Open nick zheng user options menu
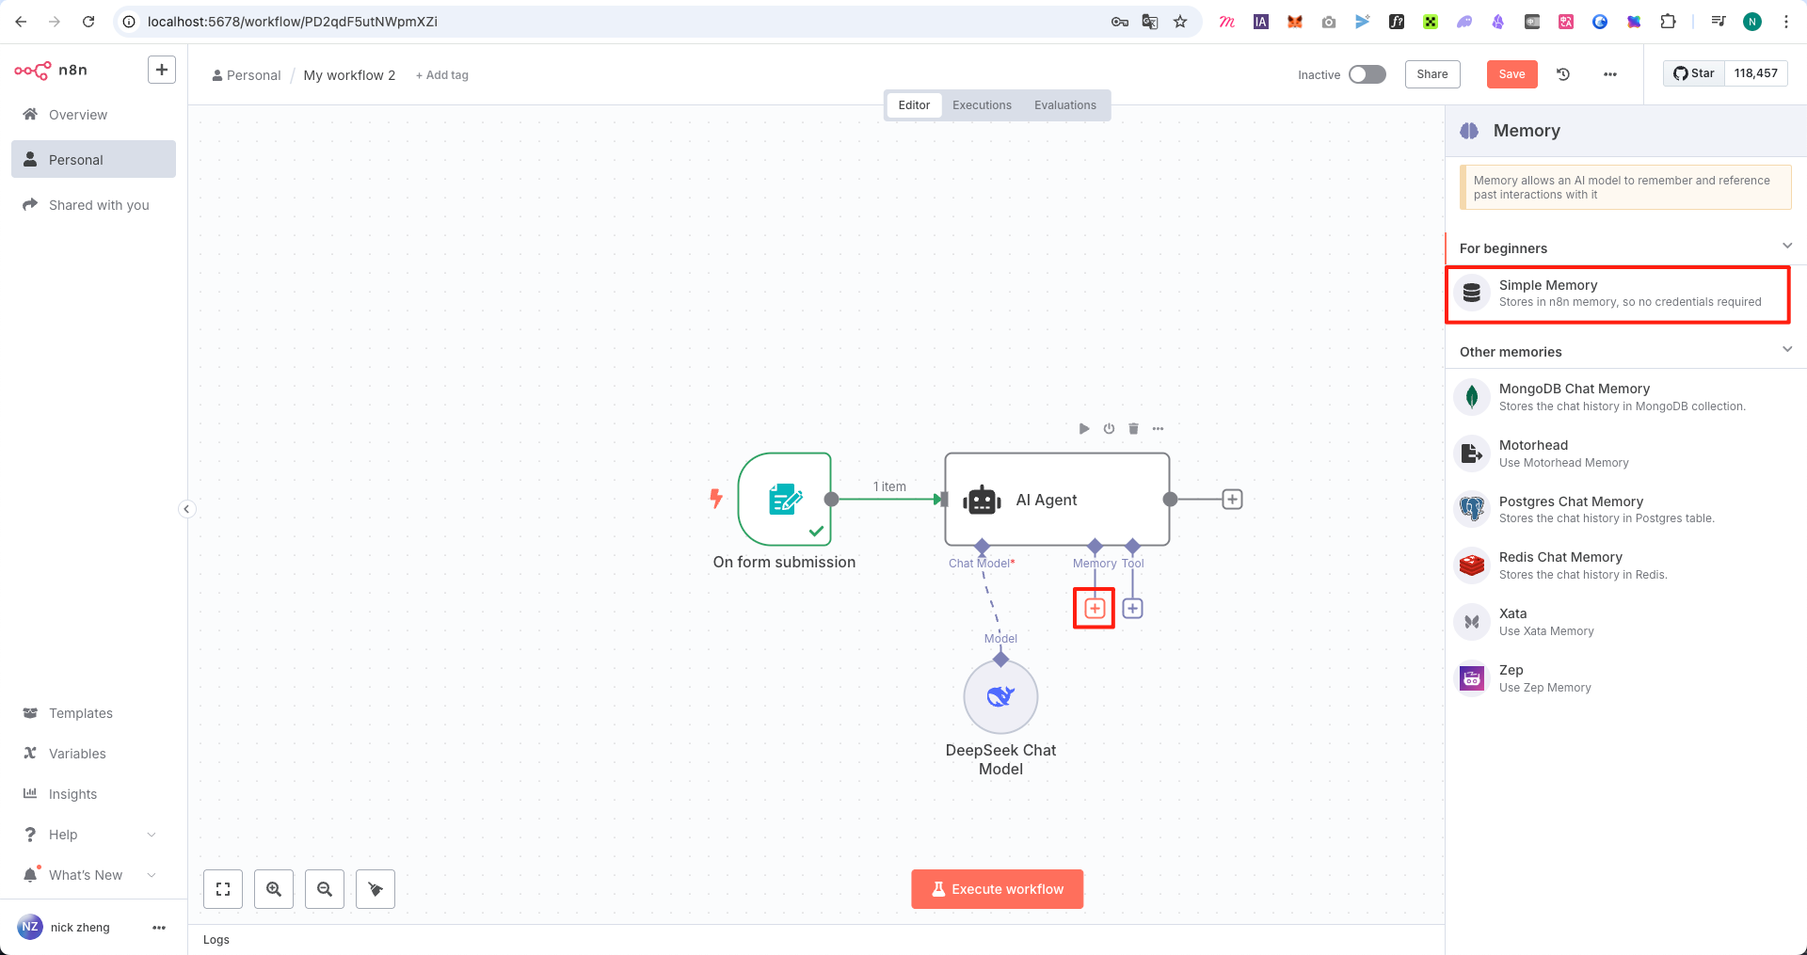 159,928
